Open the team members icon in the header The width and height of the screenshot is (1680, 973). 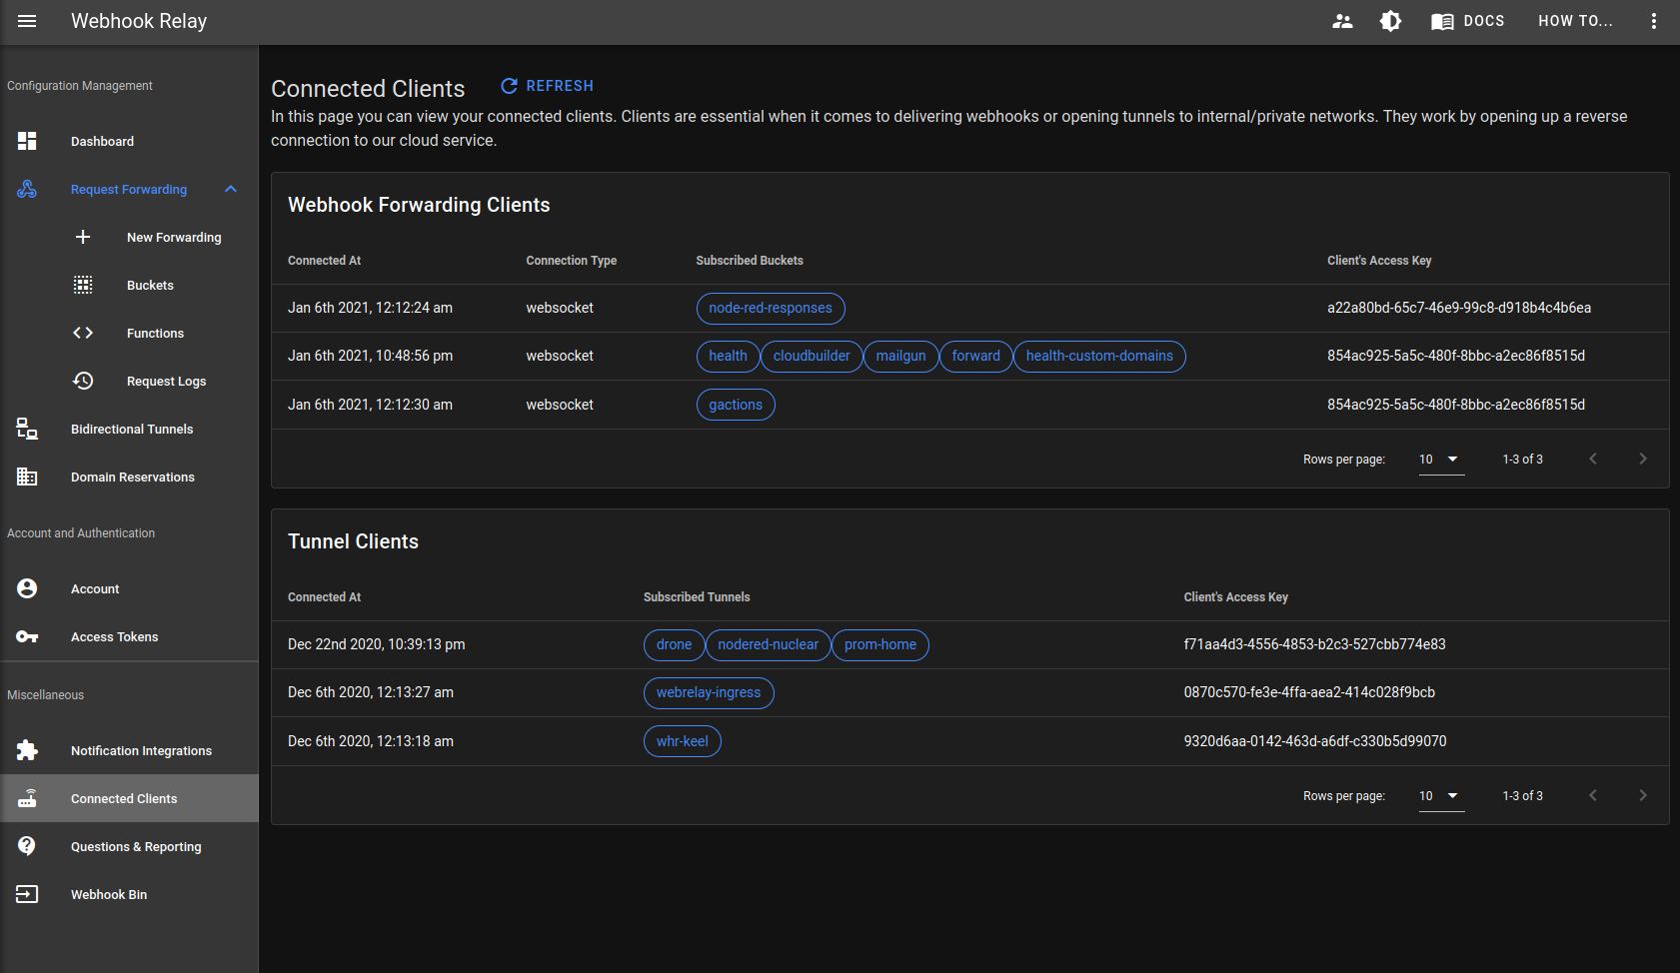[x=1342, y=20]
